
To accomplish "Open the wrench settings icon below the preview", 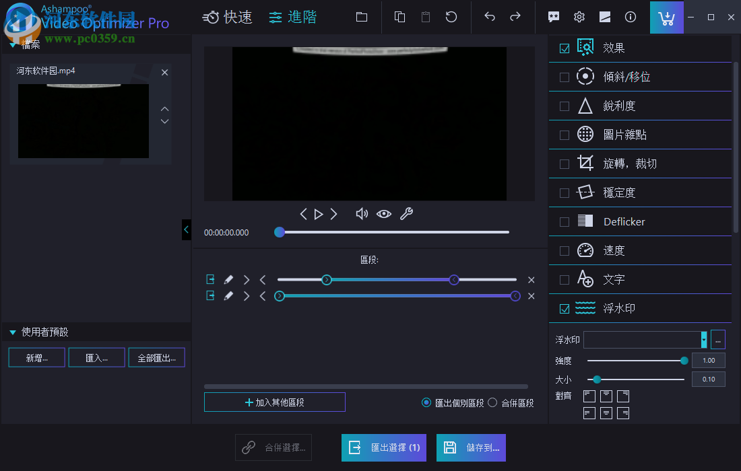I will click(406, 213).
